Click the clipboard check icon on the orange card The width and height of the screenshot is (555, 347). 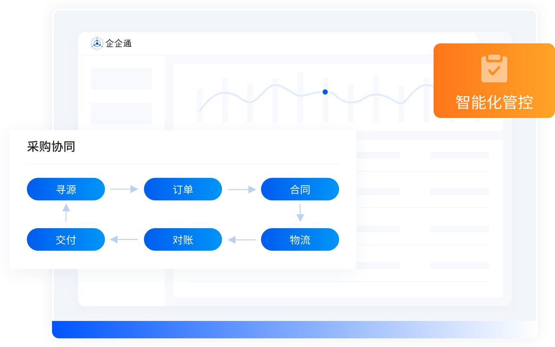pos(494,69)
